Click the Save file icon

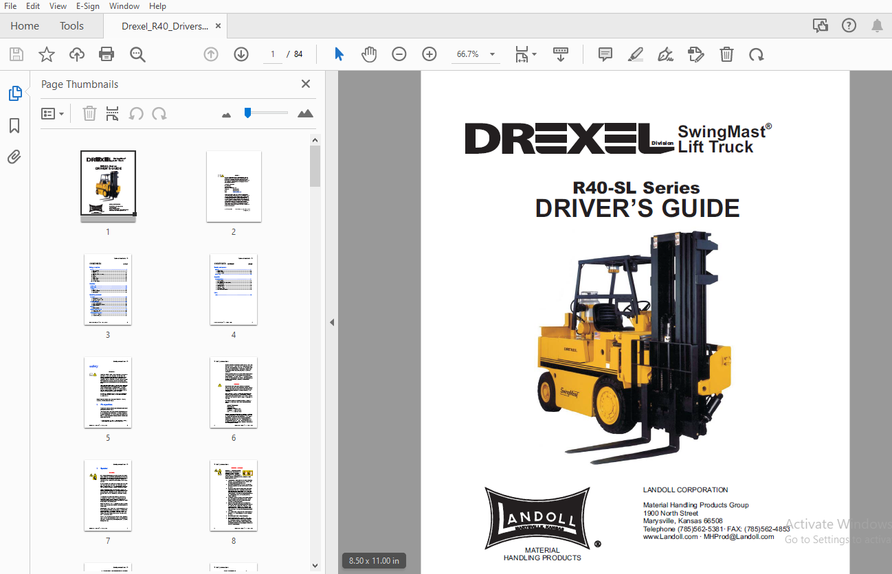16,54
